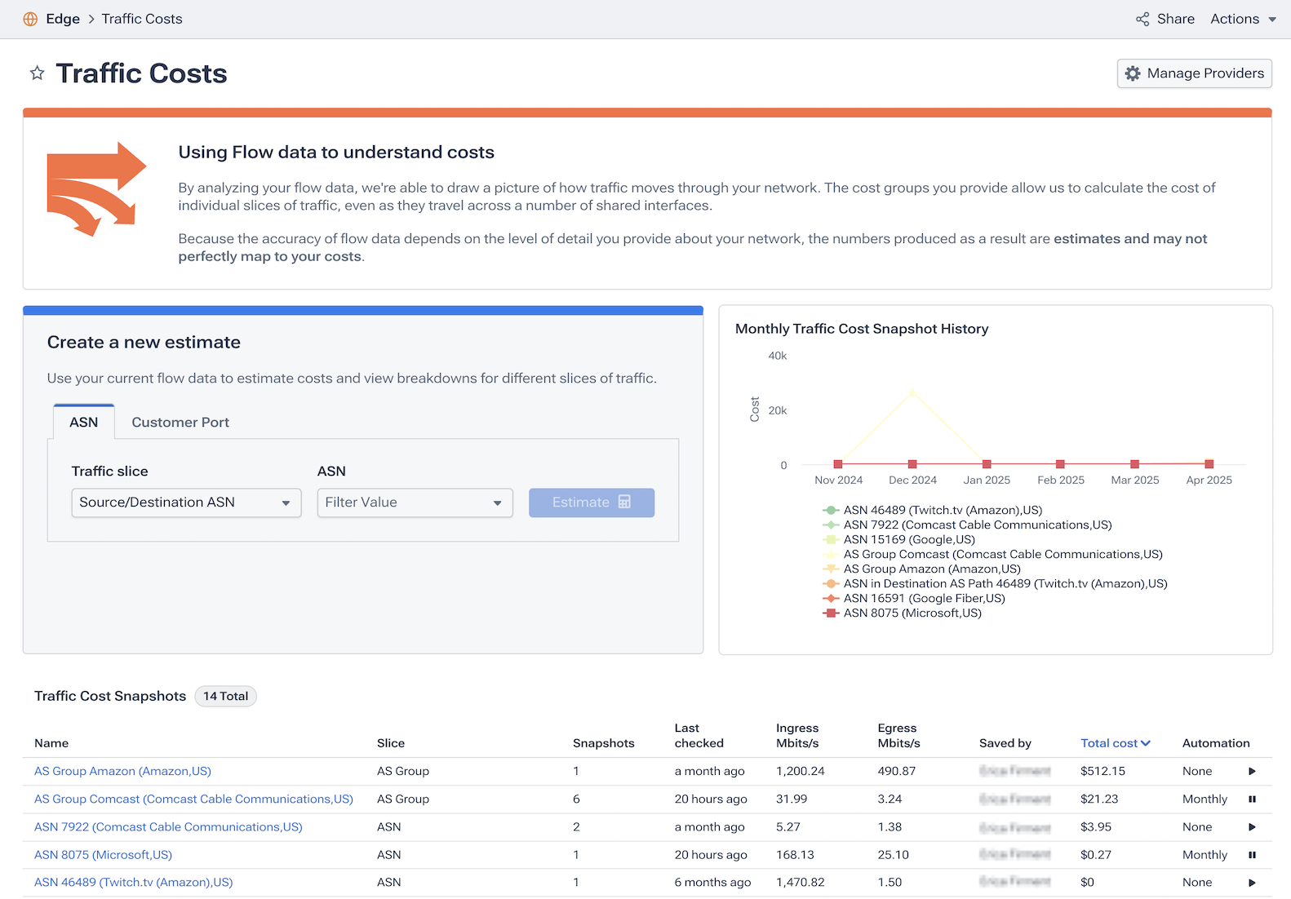Open the ASN Filter Value dropdown
Viewport: 1291px width, 899px height.
[415, 503]
